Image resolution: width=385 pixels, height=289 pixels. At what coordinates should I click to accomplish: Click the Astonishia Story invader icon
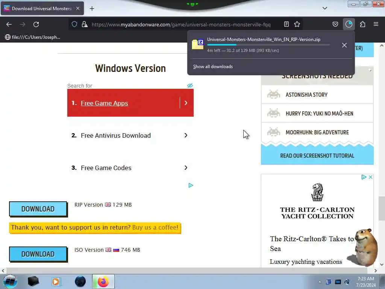(274, 94)
